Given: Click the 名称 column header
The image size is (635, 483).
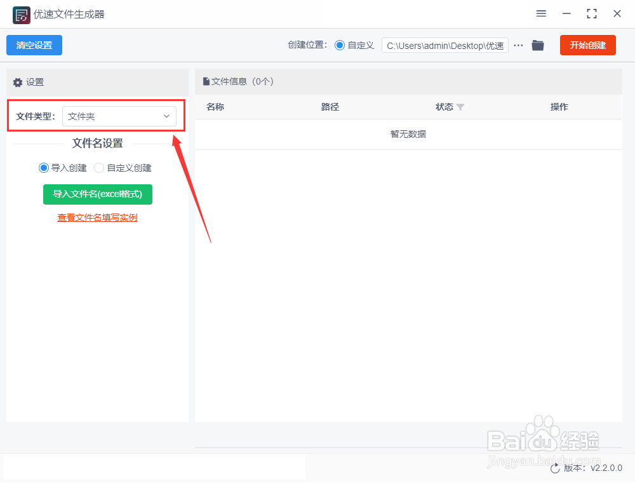Looking at the screenshot, I should click(215, 107).
